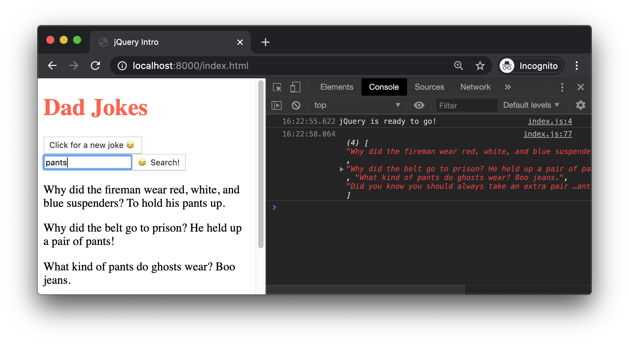
Task: Create a live expression with the eye icon
Action: point(419,105)
